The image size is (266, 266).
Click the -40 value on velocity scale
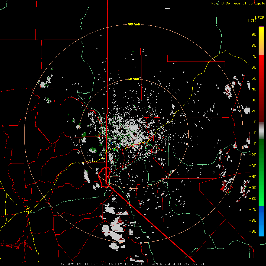253,177
